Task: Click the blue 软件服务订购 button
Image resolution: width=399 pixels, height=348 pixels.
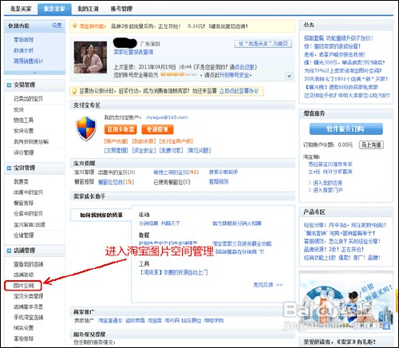Action: coord(346,129)
